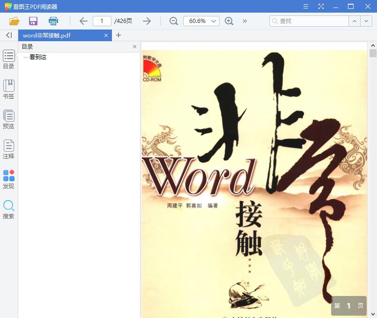
Task: Minimize the PDF reader window
Action: pyautogui.click(x=336, y=7)
